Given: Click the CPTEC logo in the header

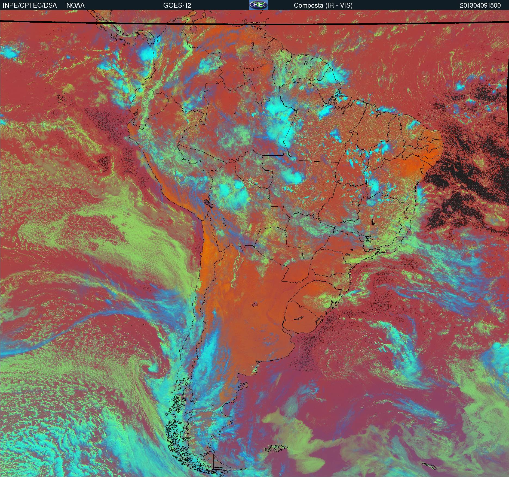Looking at the screenshot, I should 259,5.
